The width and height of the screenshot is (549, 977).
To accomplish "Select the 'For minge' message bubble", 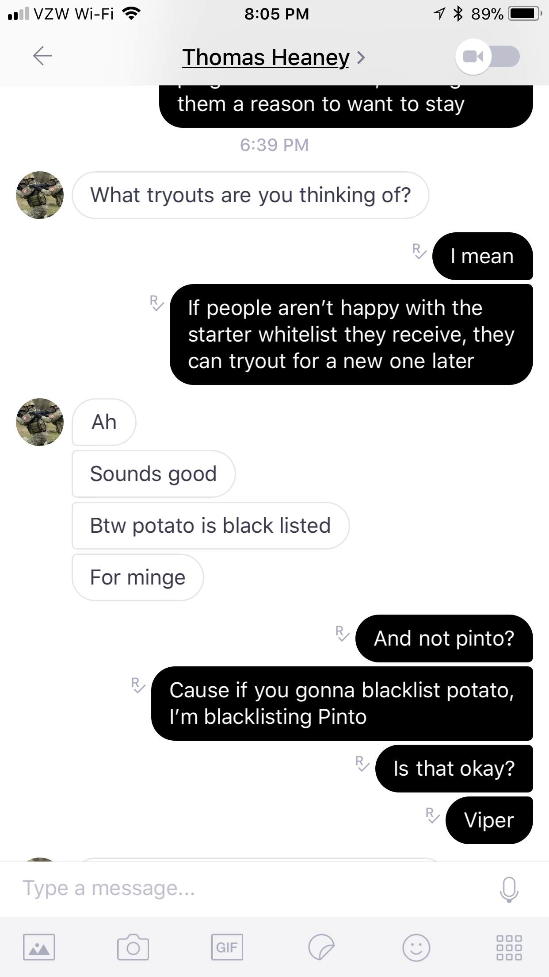I will 137,577.
